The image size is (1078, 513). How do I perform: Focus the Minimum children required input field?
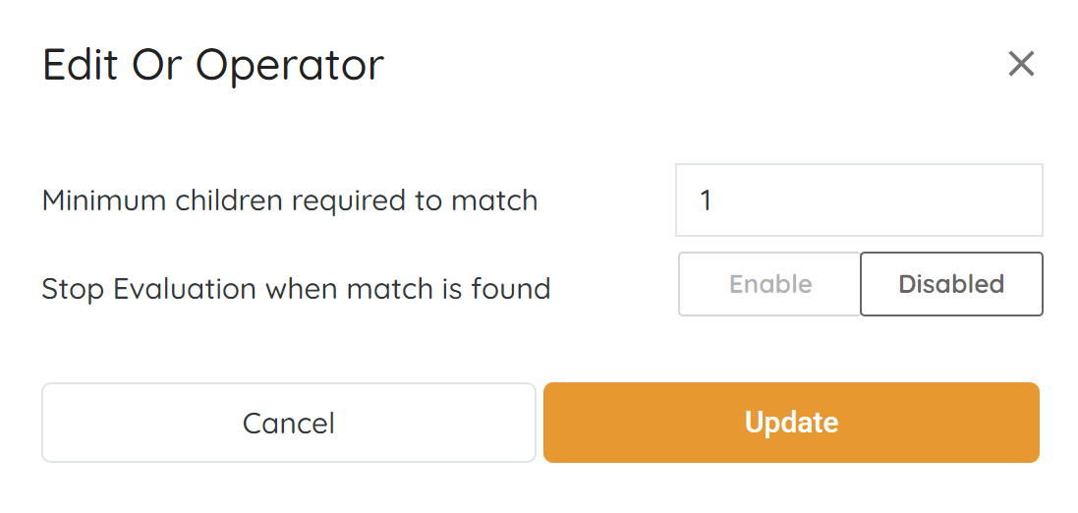pyautogui.click(x=858, y=200)
